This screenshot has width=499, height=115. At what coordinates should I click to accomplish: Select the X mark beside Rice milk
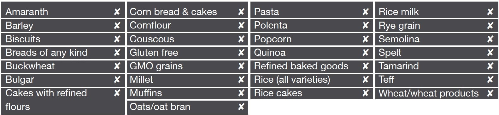[x=490, y=12]
